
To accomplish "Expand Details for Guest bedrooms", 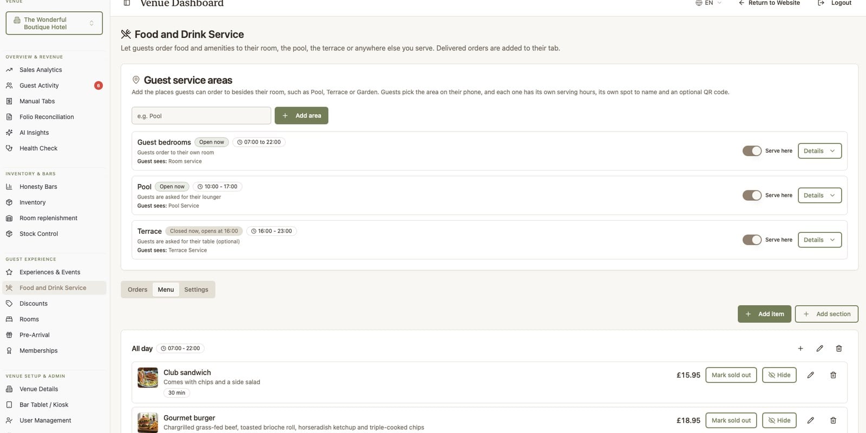I will (820, 151).
